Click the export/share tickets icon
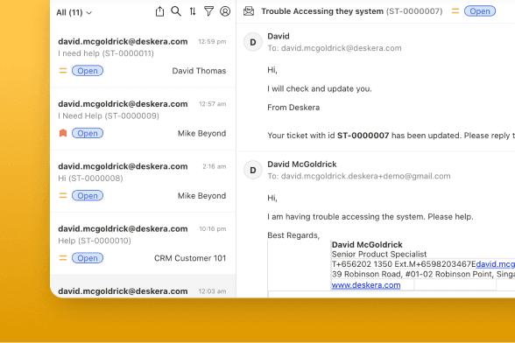This screenshot has width=515, height=343. tap(159, 11)
